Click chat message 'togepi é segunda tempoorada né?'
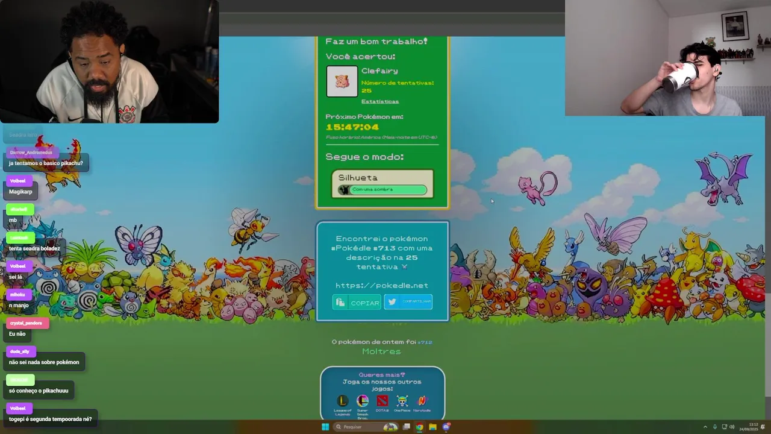 coord(51,419)
